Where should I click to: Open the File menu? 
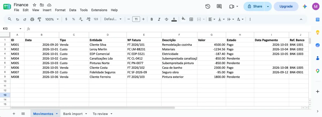pyautogui.click(x=16, y=10)
